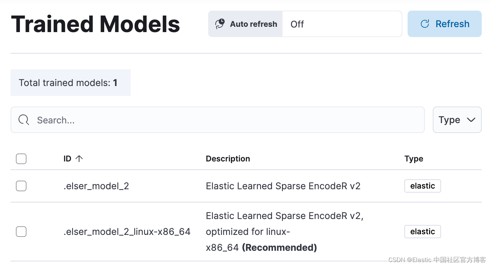This screenshot has width=491, height=266.
Task: Click the Type dropdown chevron arrow
Action: click(x=471, y=120)
